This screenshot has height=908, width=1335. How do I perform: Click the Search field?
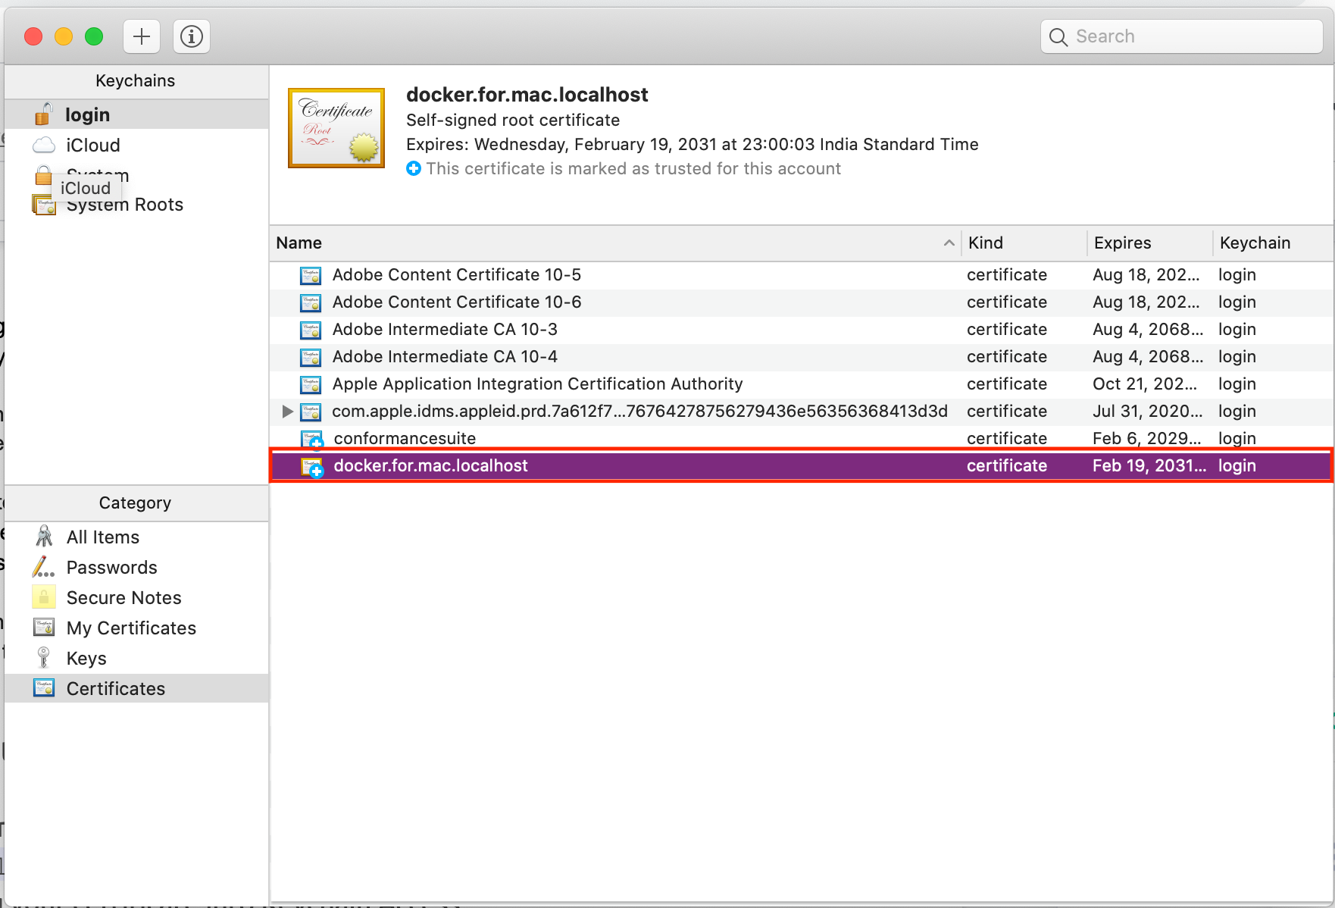pos(1182,36)
